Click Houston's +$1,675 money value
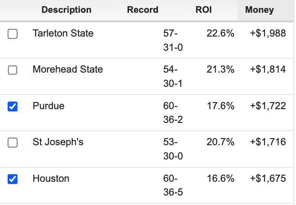The height and width of the screenshot is (205, 296). point(268,178)
